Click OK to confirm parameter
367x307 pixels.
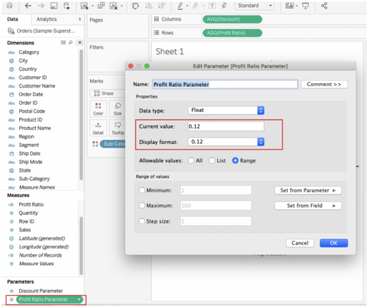pos(334,243)
